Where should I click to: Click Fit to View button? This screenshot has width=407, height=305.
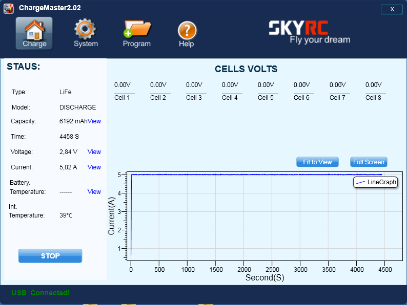pos(317,162)
